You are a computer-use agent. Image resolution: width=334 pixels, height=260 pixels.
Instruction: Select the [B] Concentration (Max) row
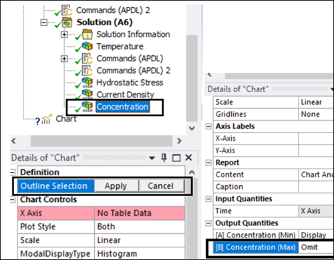[x=273, y=247]
